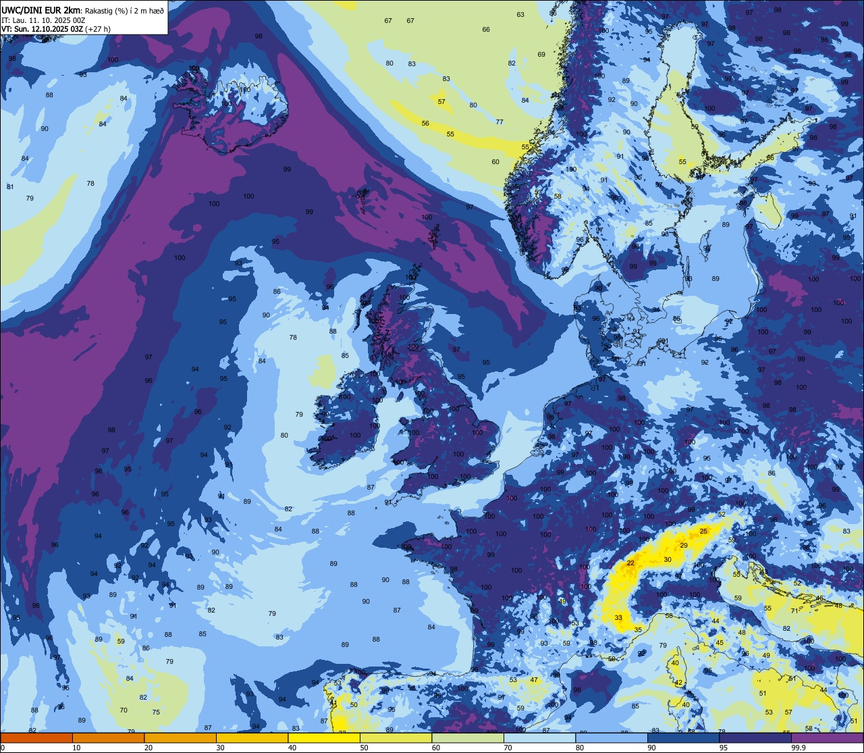Viewport: 864px width, 753px height.
Task: Click the humidity value 69 on the map
Action: click(x=541, y=55)
